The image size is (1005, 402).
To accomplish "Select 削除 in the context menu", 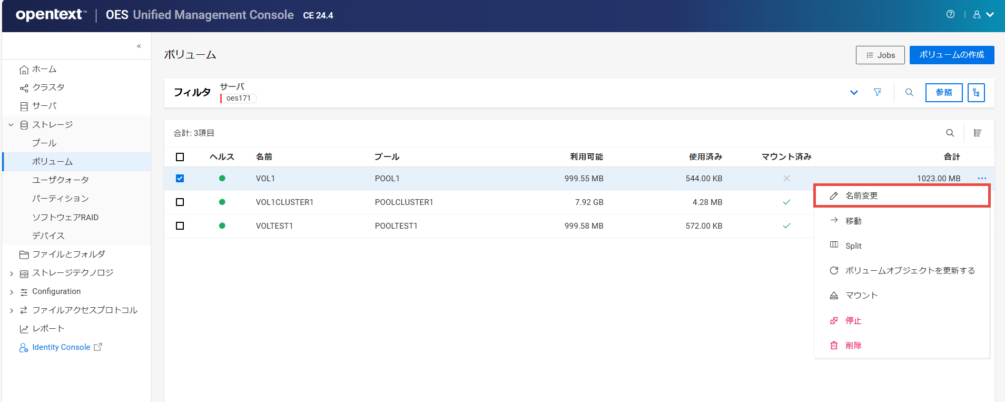I will click(x=853, y=346).
